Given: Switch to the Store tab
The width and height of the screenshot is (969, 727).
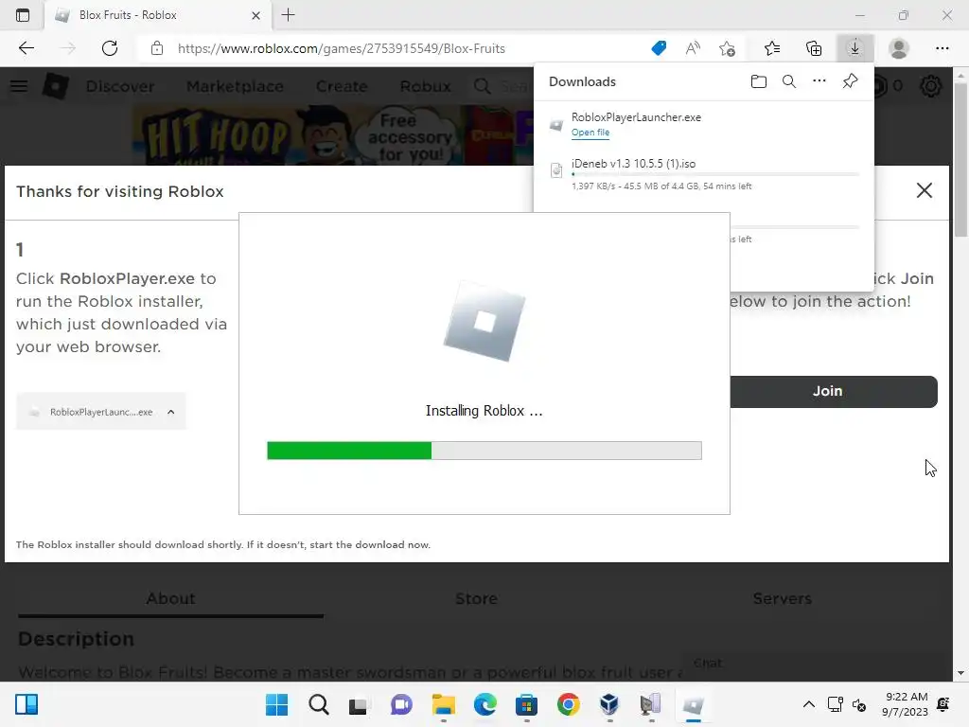Looking at the screenshot, I should [477, 598].
